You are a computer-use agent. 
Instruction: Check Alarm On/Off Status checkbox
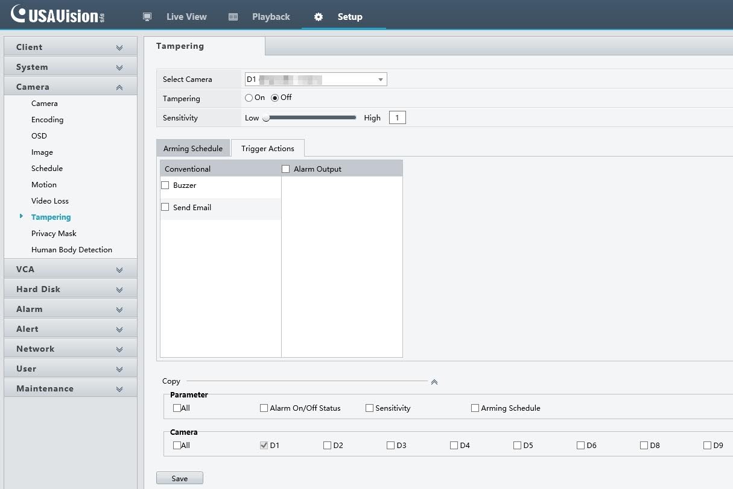pos(264,408)
